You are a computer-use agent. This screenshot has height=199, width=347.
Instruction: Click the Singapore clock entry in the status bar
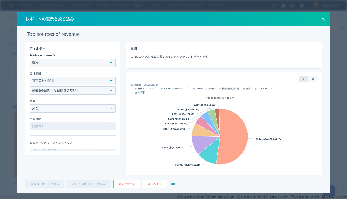(305, 197)
